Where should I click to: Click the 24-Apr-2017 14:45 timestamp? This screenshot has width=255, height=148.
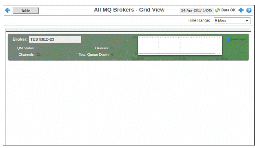[x=197, y=11]
